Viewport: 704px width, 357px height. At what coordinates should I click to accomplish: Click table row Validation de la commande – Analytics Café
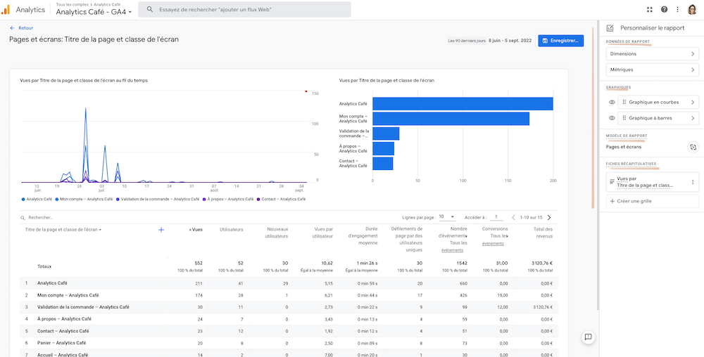pyautogui.click(x=289, y=307)
